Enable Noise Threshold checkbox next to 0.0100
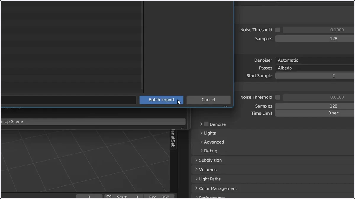Viewport: 355px width, 199px height. (x=277, y=97)
